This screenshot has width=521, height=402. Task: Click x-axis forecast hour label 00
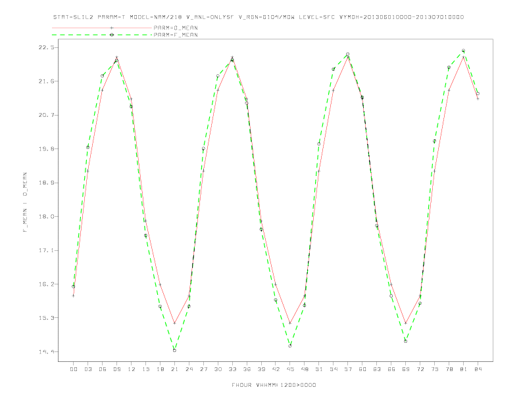point(74,369)
